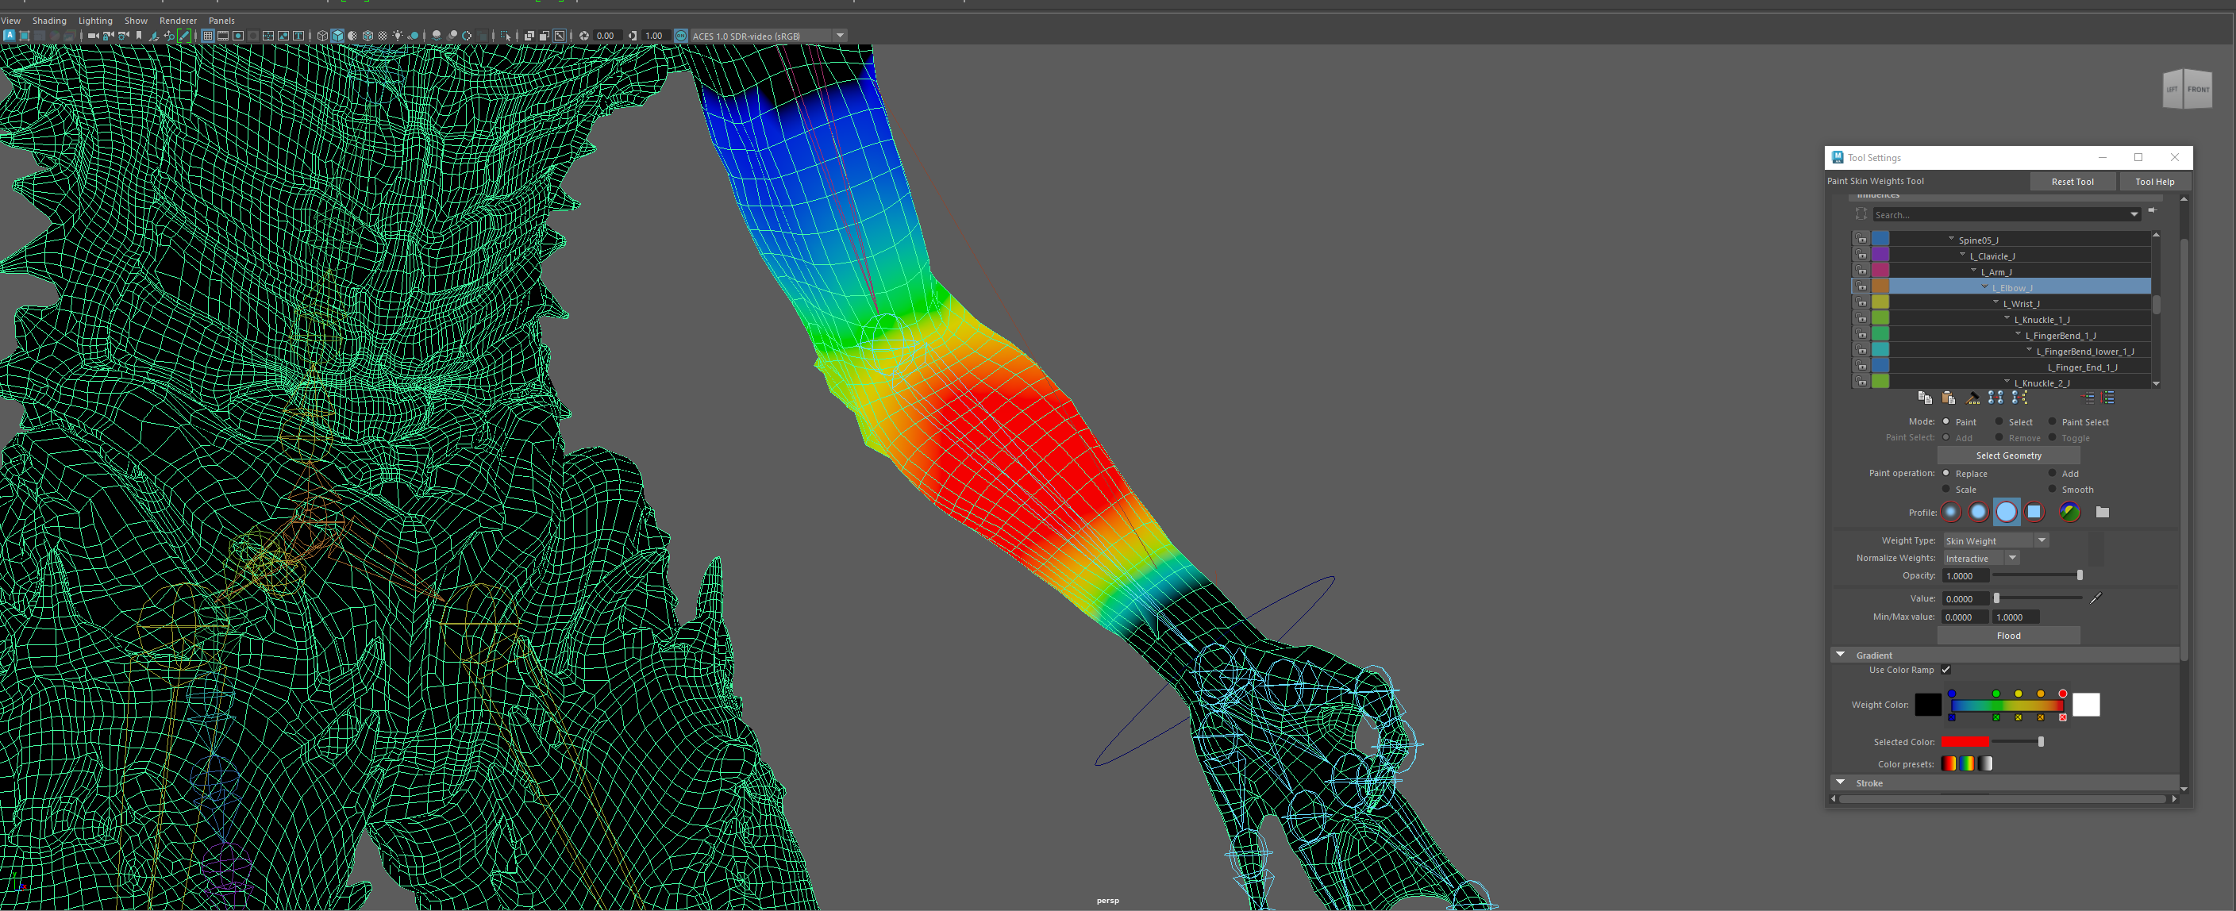The image size is (2236, 911).
Task: Toggle the grid display icon in panel toolbar
Action: coord(207,36)
